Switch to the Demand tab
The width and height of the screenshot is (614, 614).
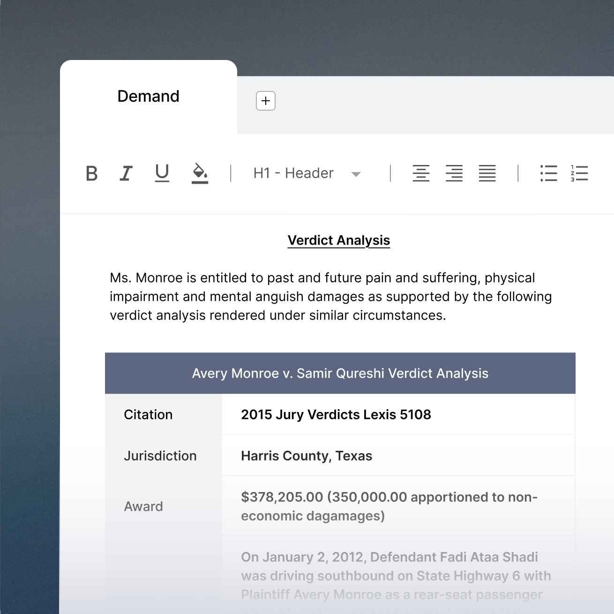click(x=148, y=97)
